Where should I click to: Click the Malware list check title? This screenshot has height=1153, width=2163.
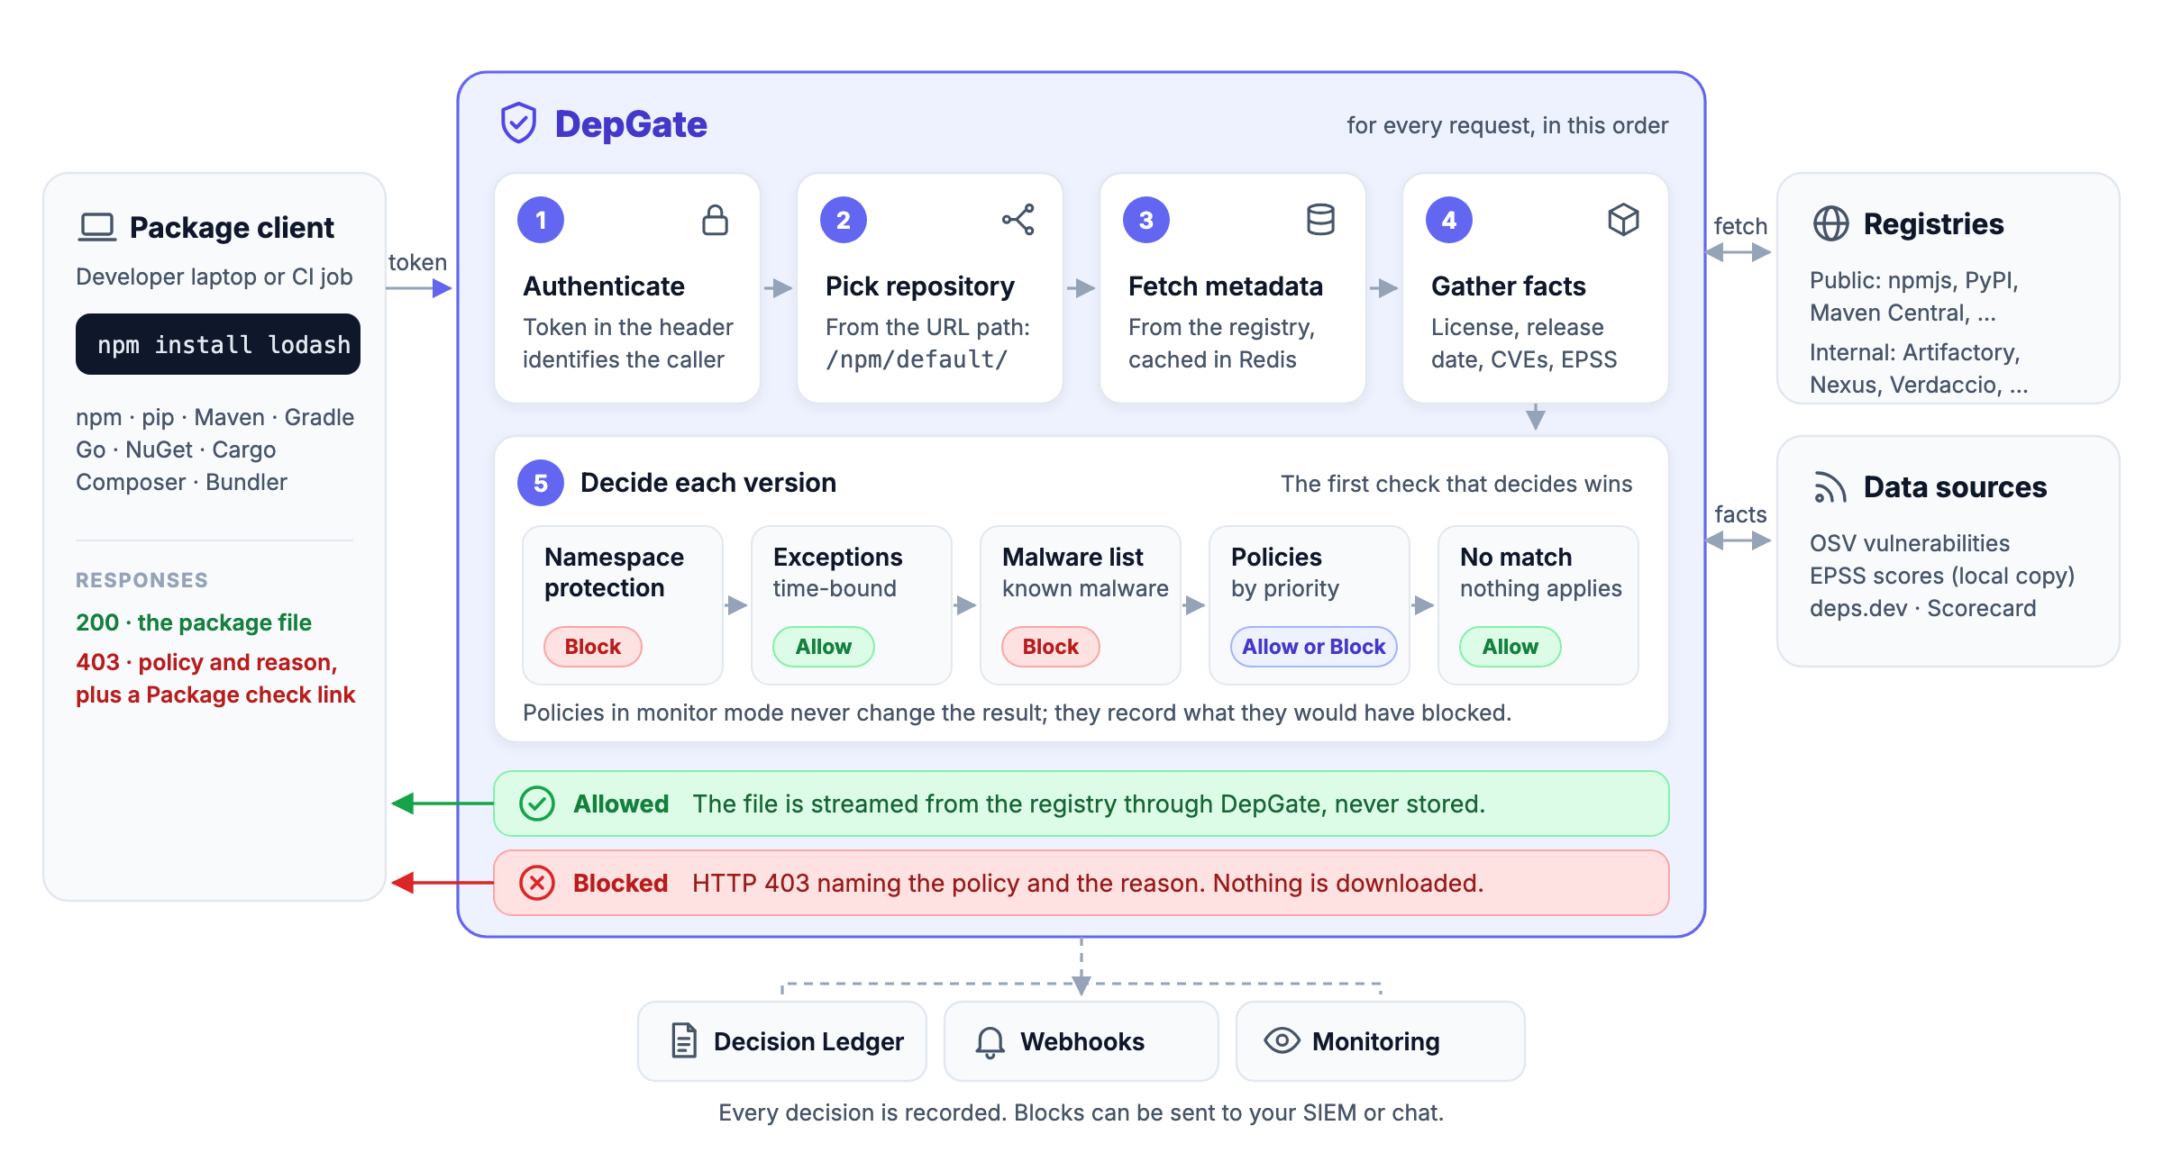pyautogui.click(x=1072, y=558)
